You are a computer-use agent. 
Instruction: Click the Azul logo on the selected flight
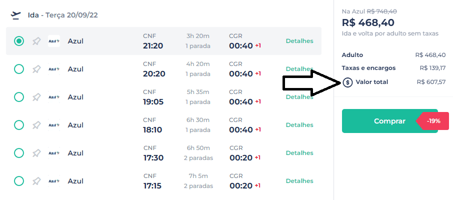click(x=54, y=41)
